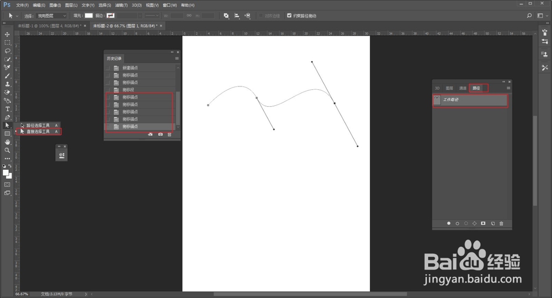Make work path from selection
This screenshot has height=298, width=552.
coord(475,224)
